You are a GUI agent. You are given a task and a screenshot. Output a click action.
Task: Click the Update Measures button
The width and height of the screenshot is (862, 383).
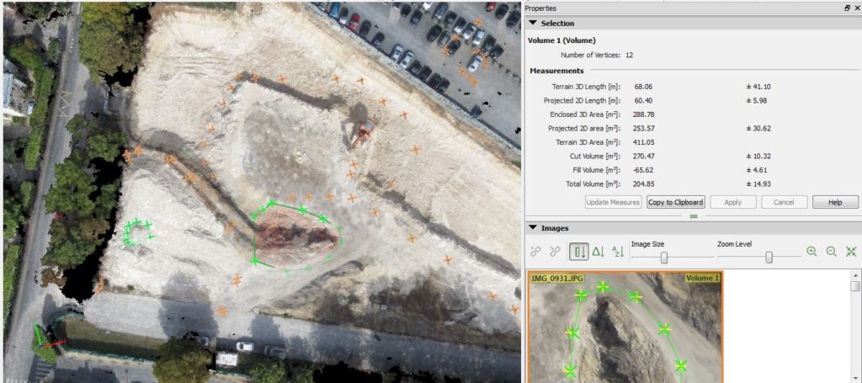613,202
